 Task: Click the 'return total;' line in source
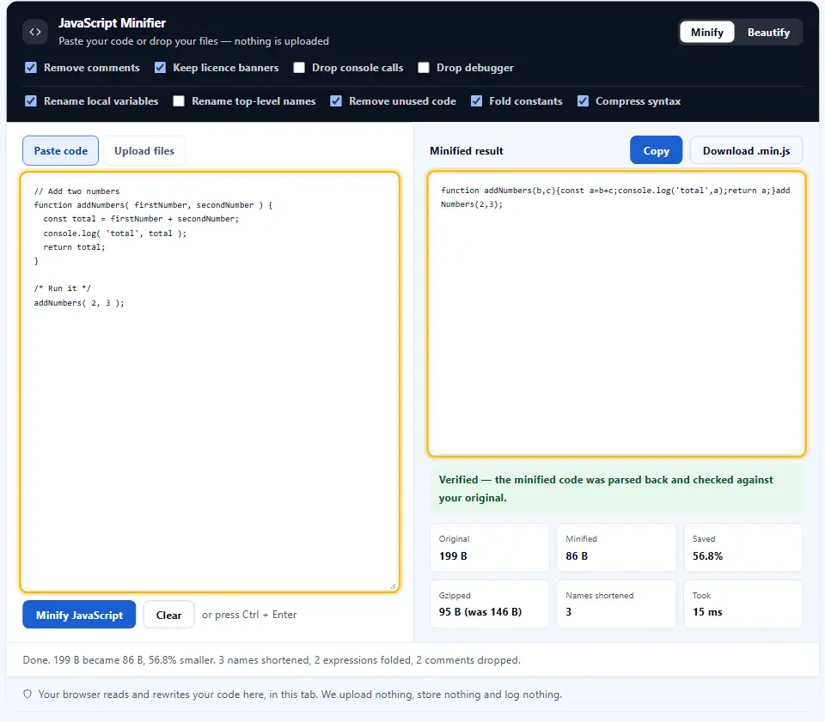click(74, 247)
